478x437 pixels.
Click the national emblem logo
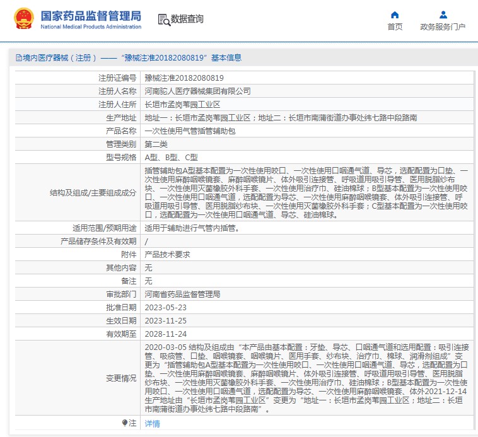click(x=24, y=20)
